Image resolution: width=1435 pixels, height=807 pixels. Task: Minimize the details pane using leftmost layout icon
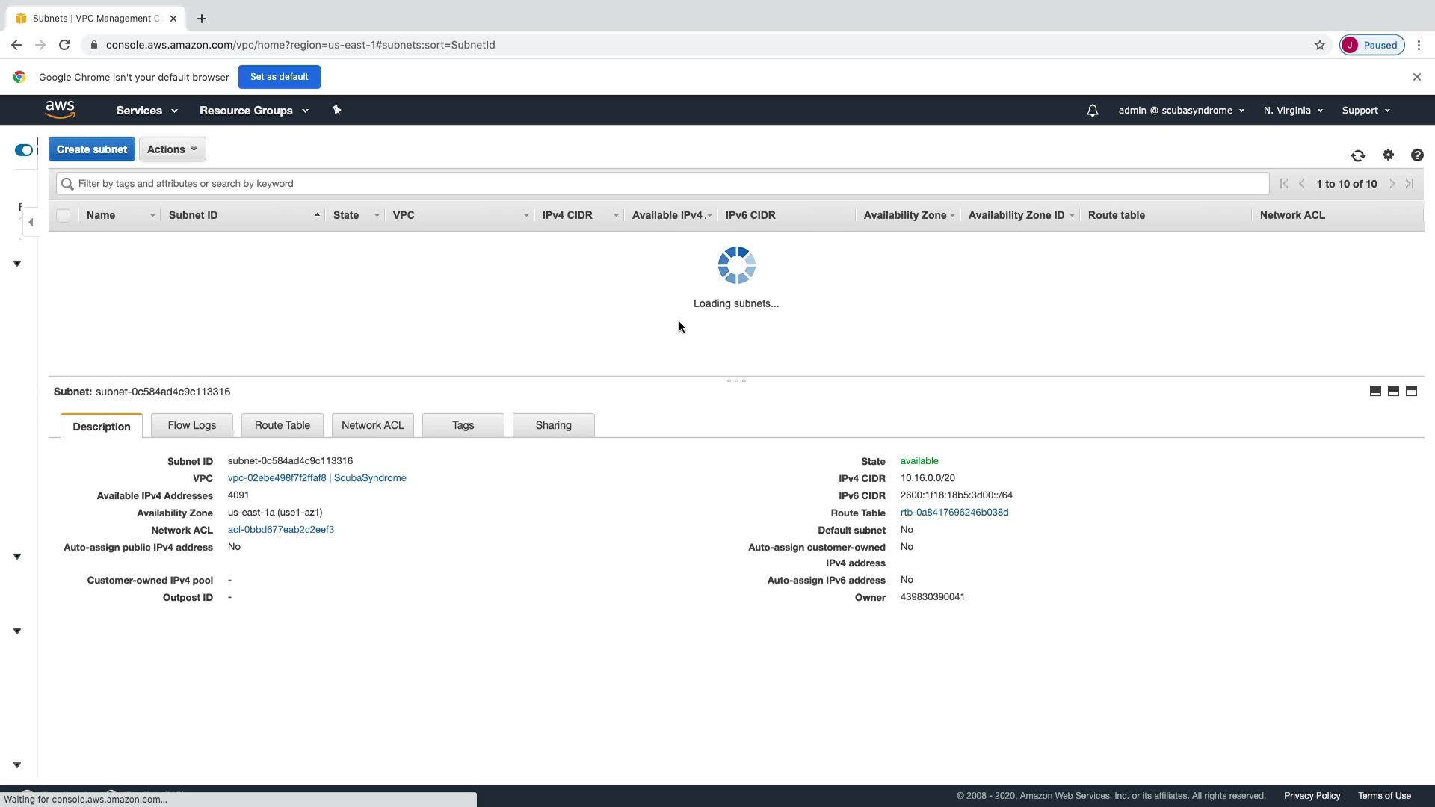click(1375, 391)
